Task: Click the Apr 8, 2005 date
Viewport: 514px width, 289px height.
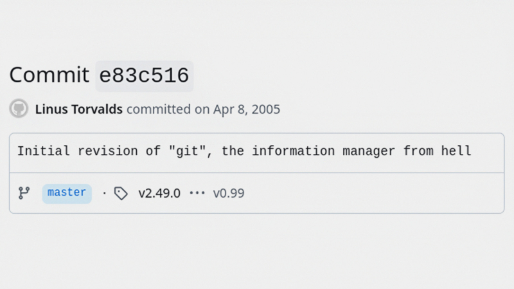Action: (247, 109)
